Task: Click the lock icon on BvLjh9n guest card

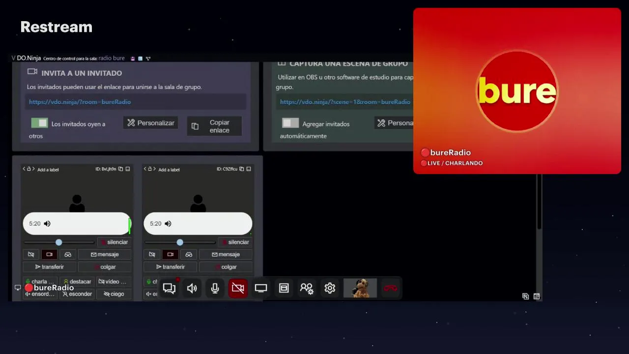Action: tap(29, 169)
